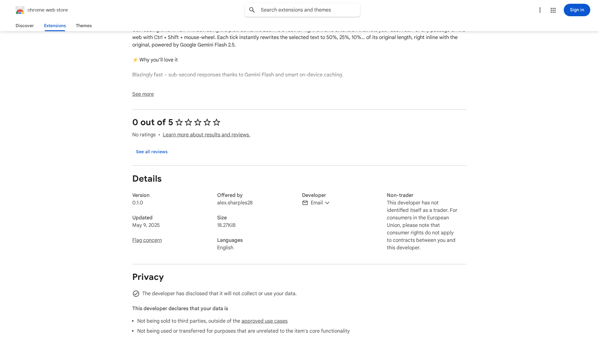
Task: Click the first rating star
Action: point(179,122)
